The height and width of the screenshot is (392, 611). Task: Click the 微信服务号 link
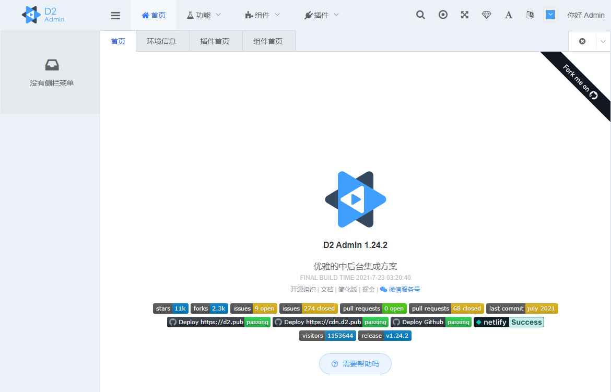(400, 290)
